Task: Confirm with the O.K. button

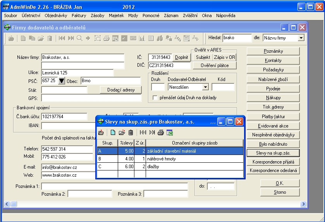Action: coord(280,183)
